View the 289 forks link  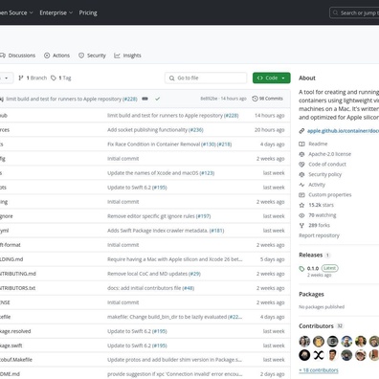(319, 225)
